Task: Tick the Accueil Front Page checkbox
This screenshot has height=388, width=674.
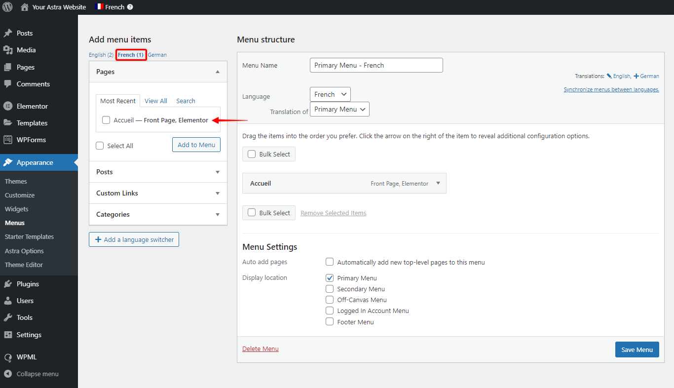Action: click(x=106, y=120)
